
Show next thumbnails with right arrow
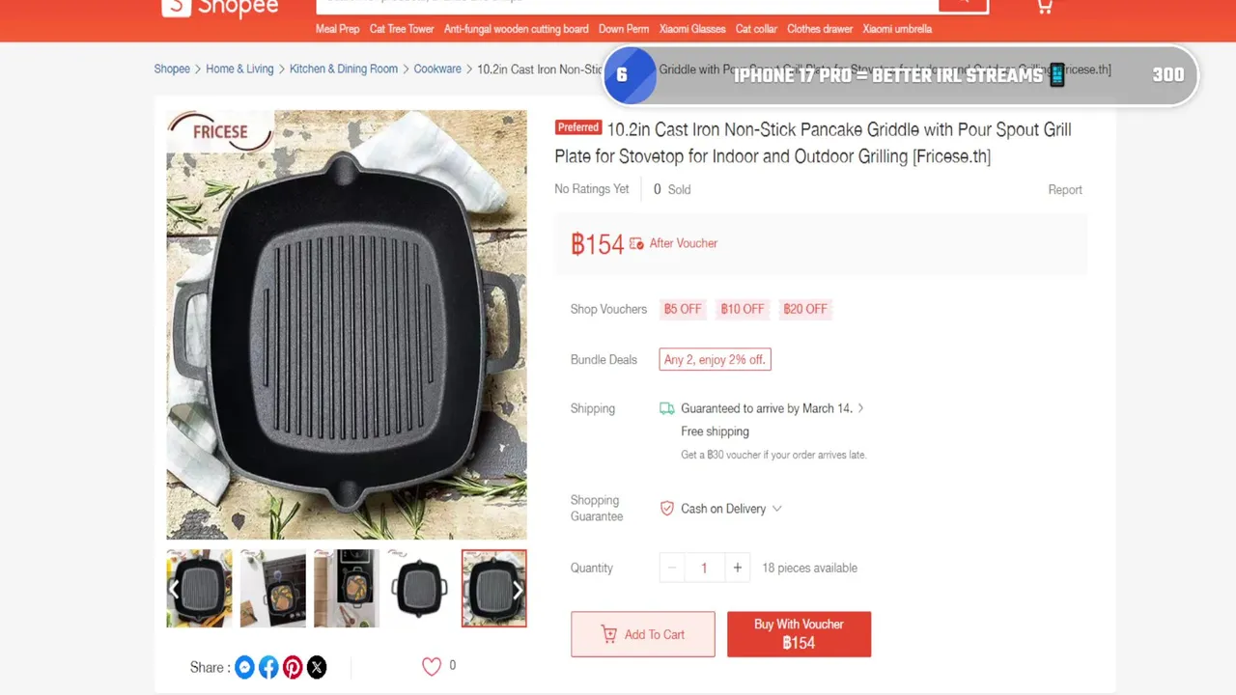coord(518,590)
